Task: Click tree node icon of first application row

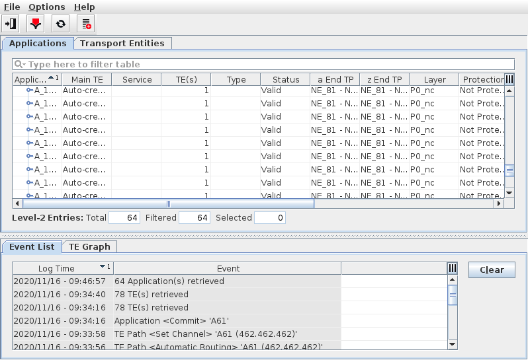Action: coord(30,90)
